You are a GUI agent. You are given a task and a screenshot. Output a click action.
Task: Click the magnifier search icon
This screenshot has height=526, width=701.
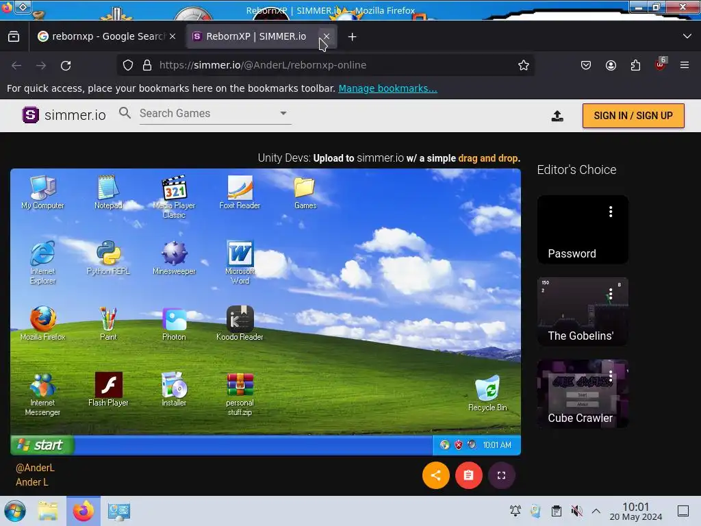125,113
